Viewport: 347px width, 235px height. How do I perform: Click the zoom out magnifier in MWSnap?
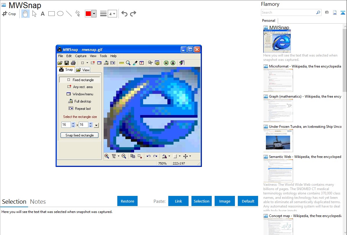pos(124,156)
